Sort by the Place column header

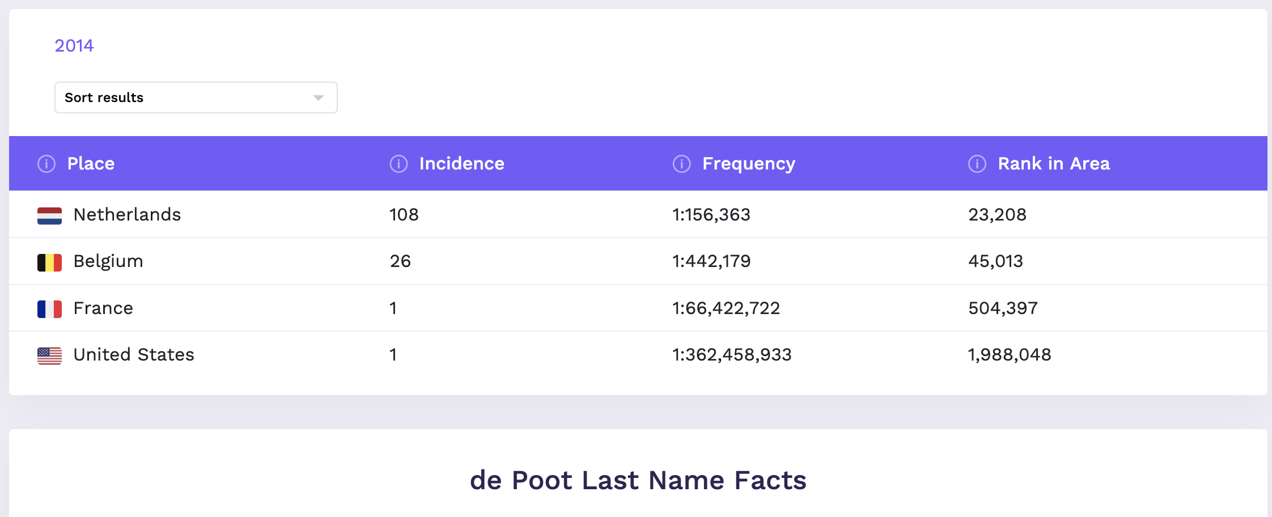pos(91,164)
